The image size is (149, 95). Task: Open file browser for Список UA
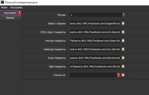tap(123, 75)
